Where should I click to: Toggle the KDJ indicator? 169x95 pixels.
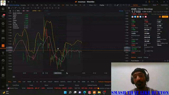(74, 82)
